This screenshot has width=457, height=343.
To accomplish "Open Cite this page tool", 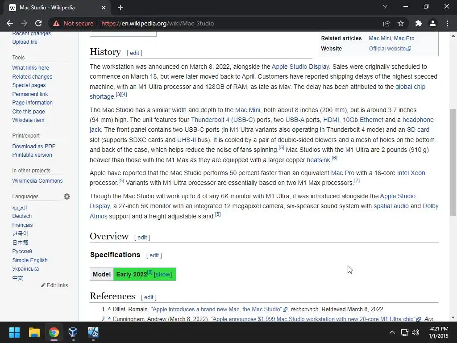I will coord(29,112).
